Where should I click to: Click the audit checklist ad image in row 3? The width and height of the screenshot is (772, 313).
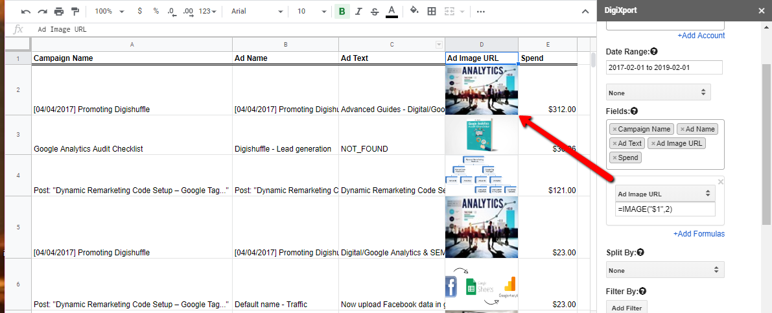point(482,135)
